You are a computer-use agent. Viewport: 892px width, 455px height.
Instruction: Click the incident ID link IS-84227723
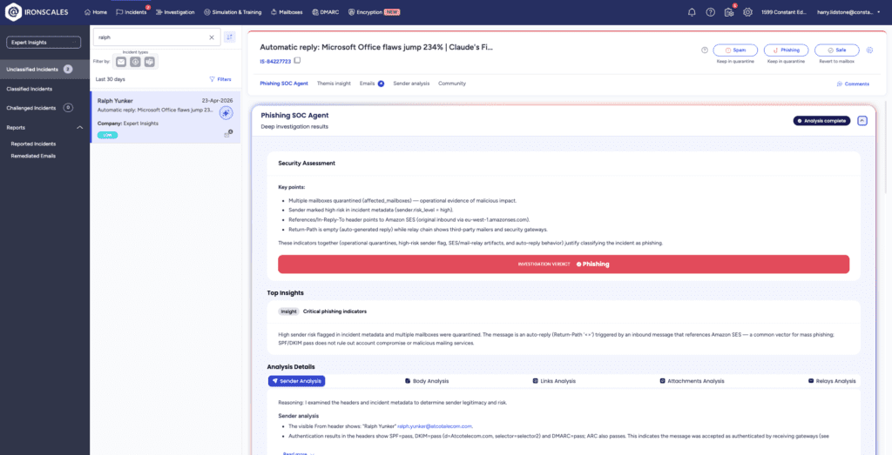pyautogui.click(x=275, y=62)
